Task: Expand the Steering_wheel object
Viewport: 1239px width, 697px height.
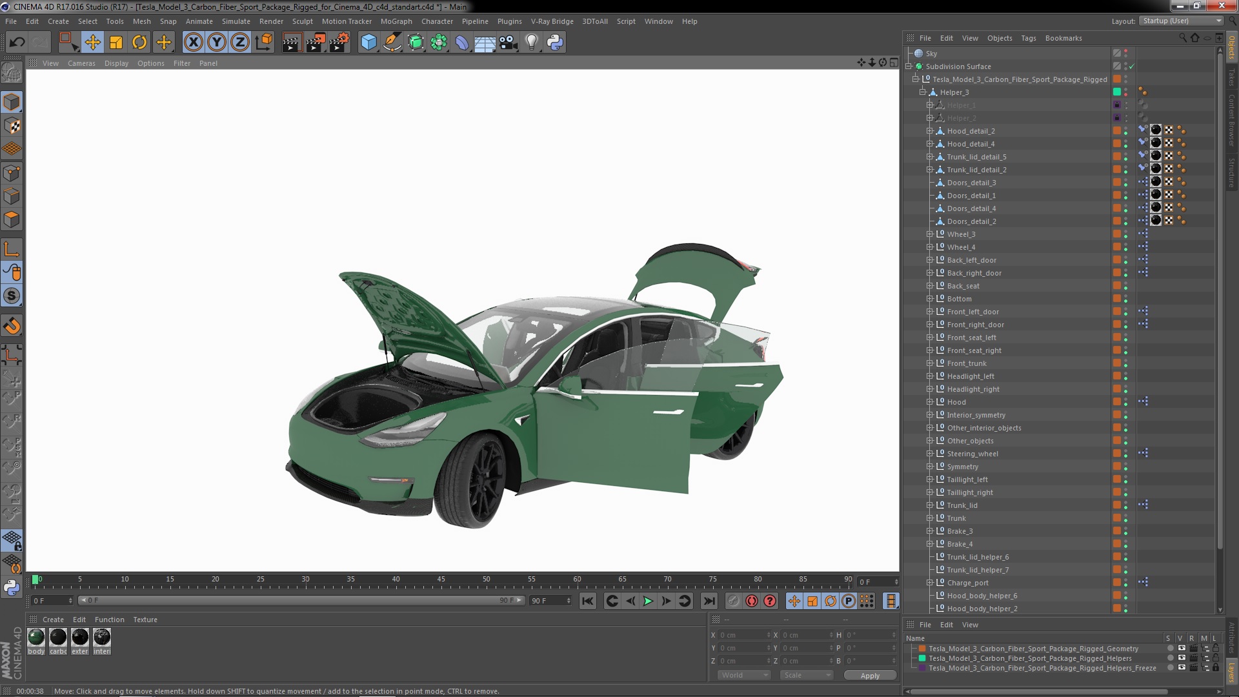Action: click(930, 454)
